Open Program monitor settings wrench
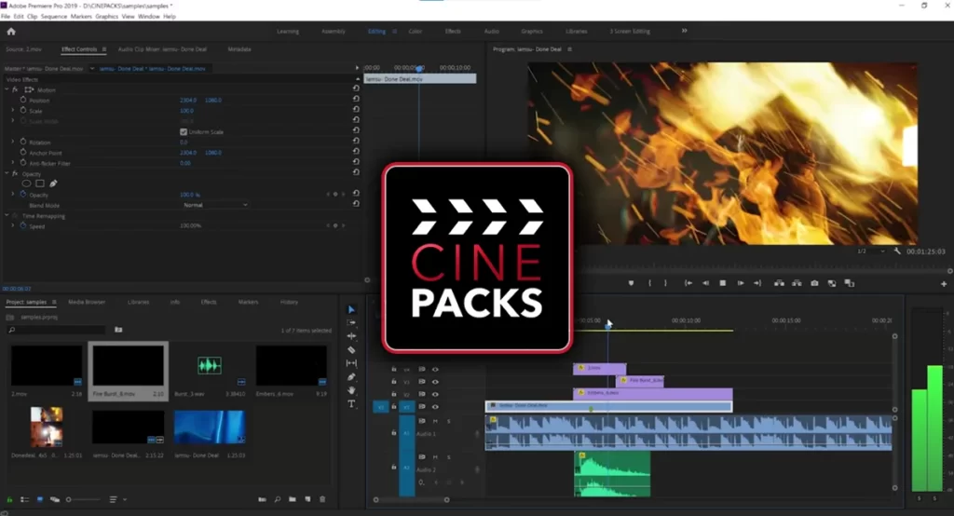 pyautogui.click(x=897, y=251)
